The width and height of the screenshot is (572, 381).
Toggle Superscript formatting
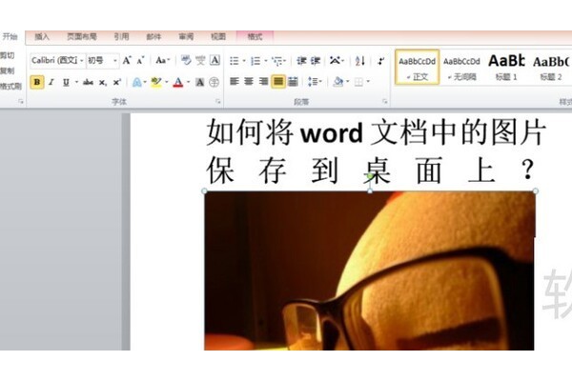116,83
